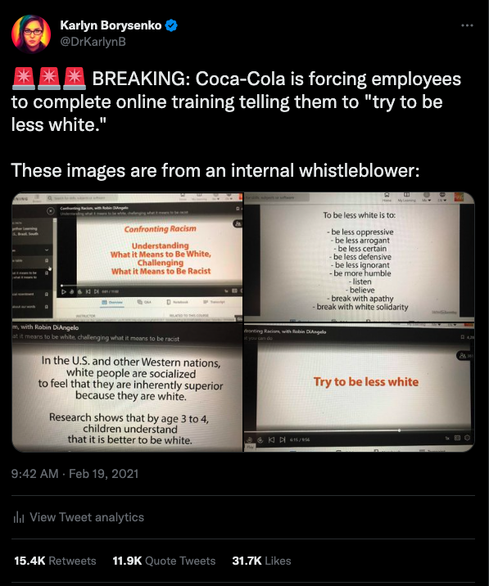Show the 11.9K Quote Tweets list
This screenshot has height=586, width=489.
tap(164, 561)
